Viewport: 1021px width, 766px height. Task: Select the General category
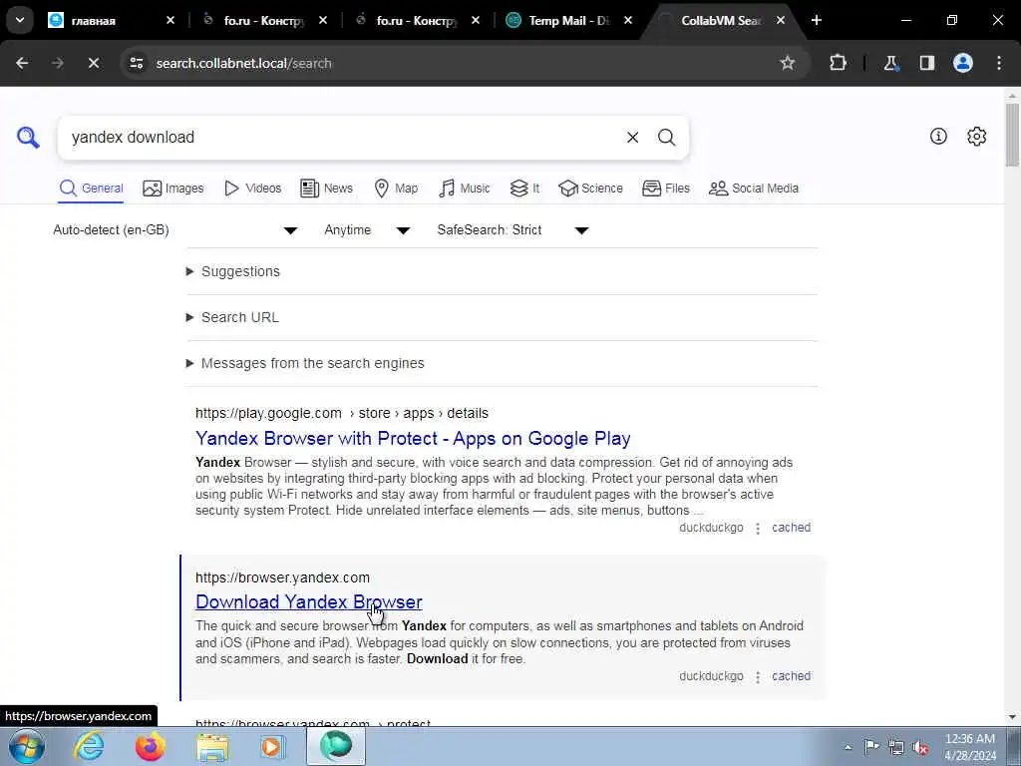(x=91, y=189)
